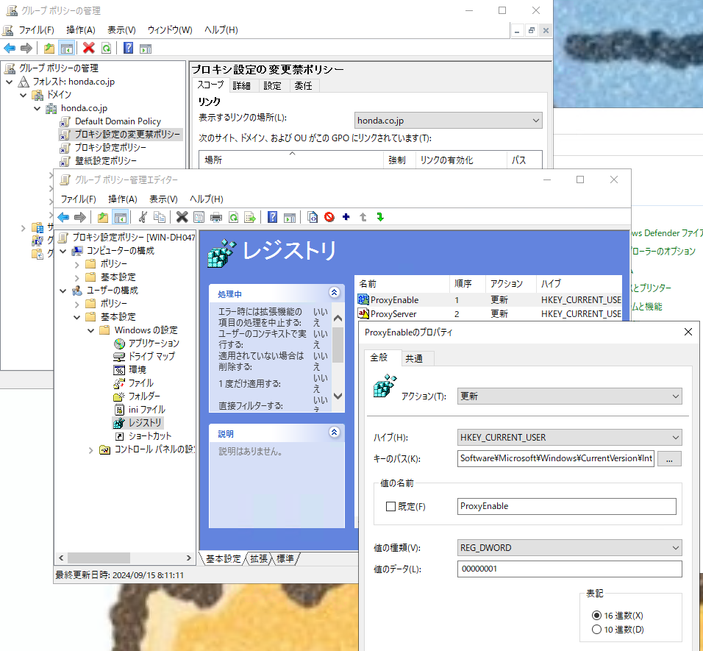This screenshot has width=703, height=651.
Task: Click red delete X in Group Policy Management toolbar
Action: 89,48
